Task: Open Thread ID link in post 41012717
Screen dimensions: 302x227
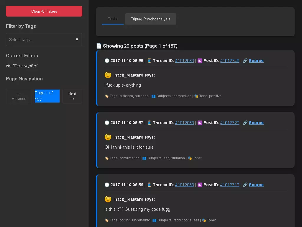Action: tap(184, 185)
